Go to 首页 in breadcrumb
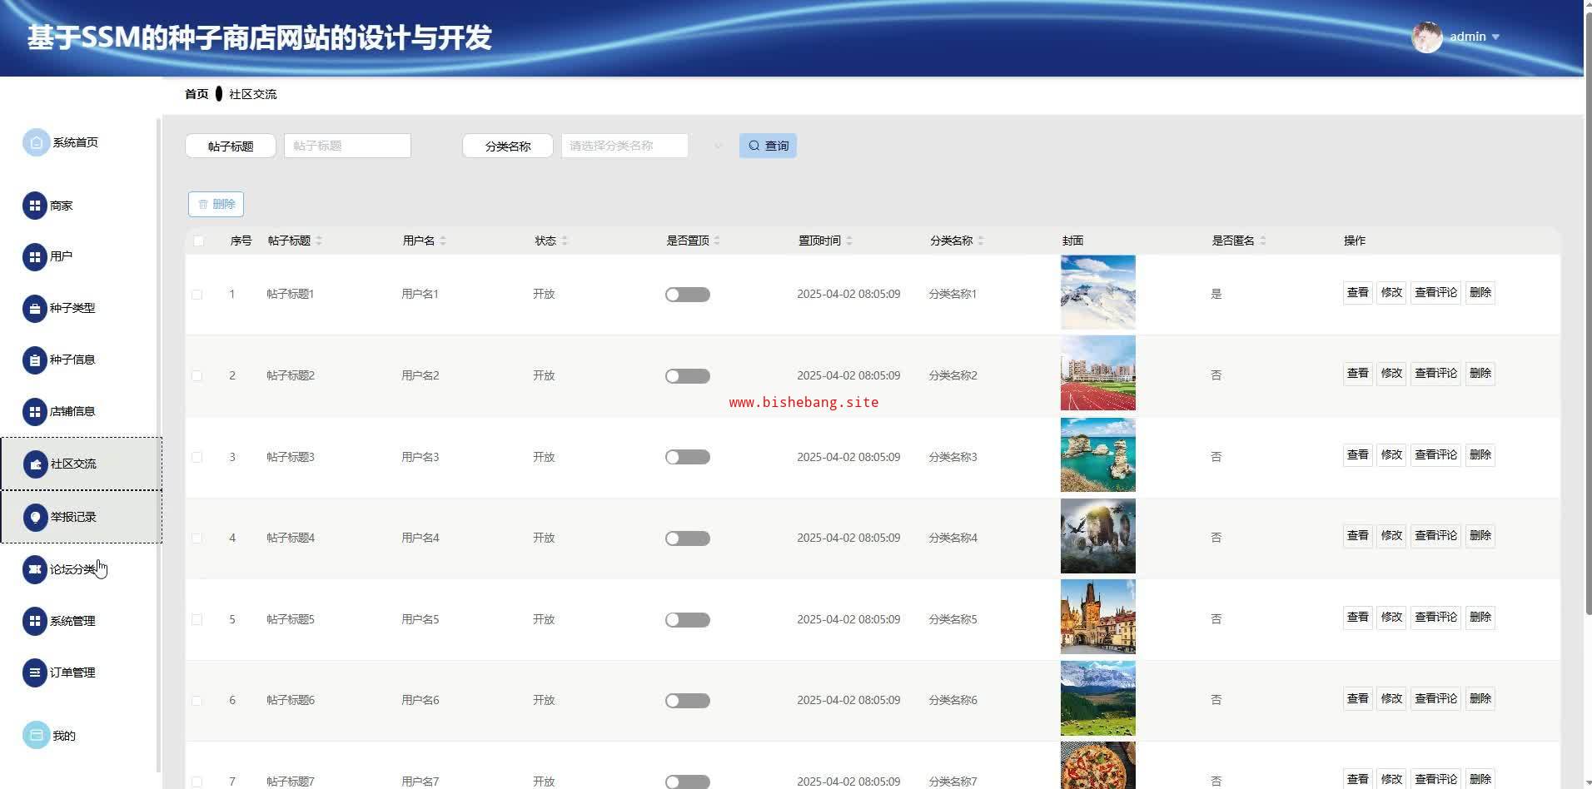The width and height of the screenshot is (1592, 789). [x=197, y=94]
